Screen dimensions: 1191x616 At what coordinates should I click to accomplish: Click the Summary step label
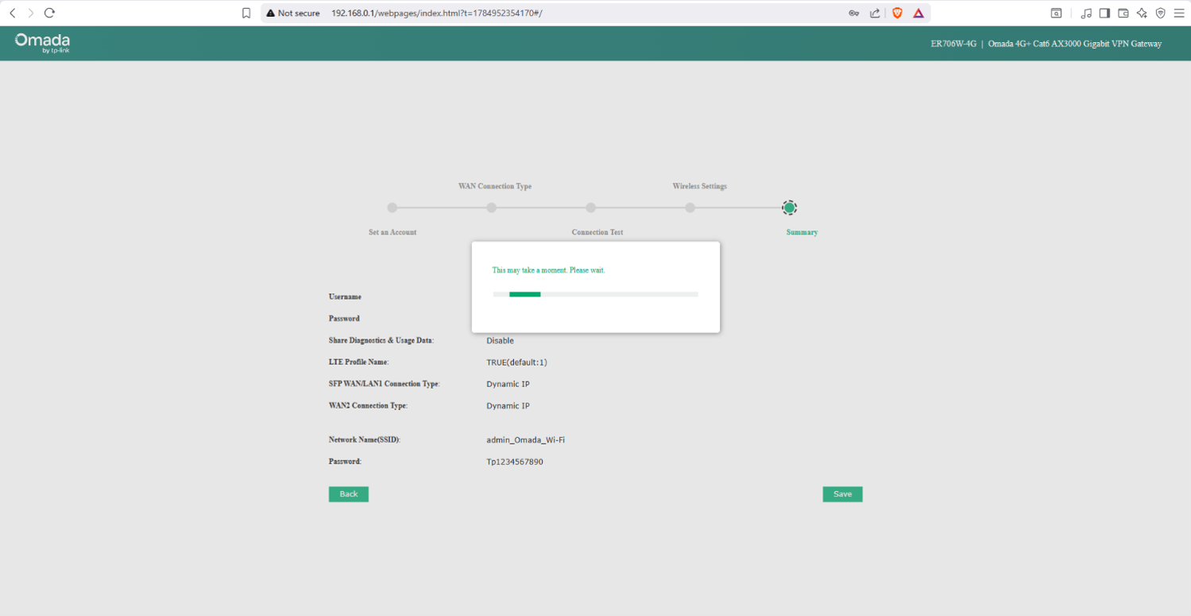pyautogui.click(x=802, y=232)
